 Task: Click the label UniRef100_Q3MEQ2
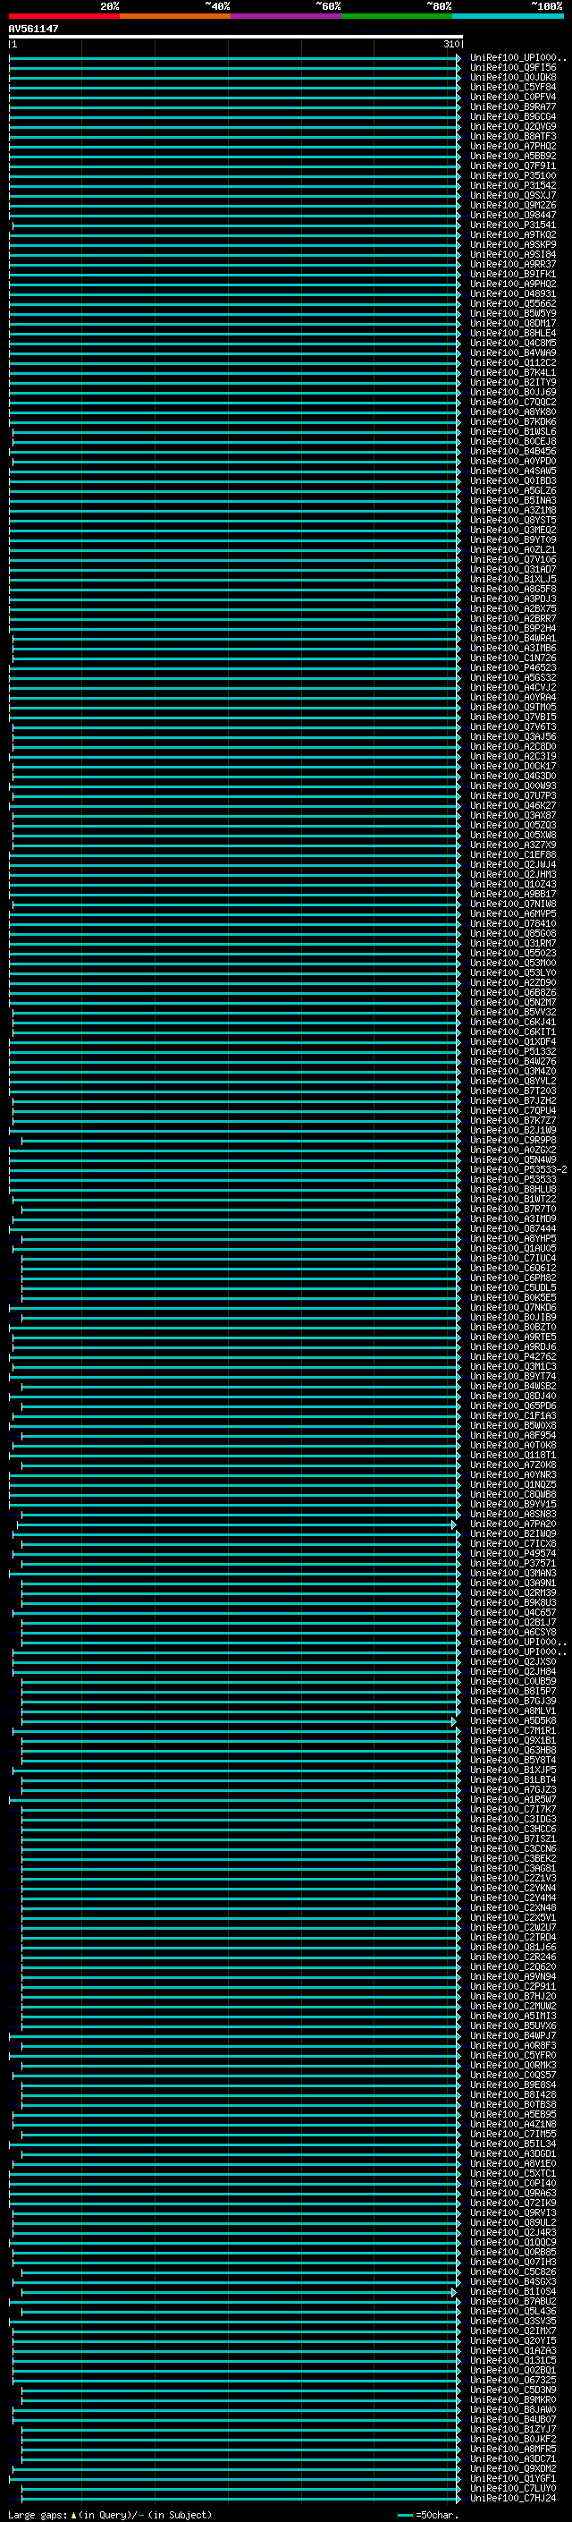[512, 531]
